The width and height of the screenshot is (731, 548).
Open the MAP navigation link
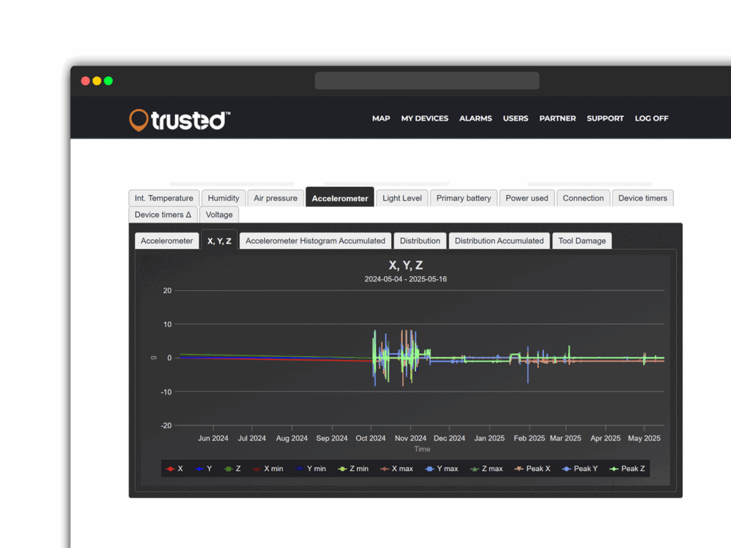(380, 118)
